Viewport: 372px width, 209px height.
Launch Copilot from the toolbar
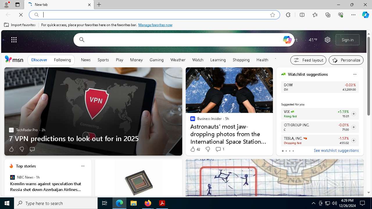[365, 15]
